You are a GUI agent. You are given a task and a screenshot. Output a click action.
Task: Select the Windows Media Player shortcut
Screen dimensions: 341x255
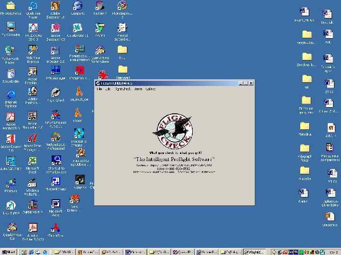click(x=32, y=187)
